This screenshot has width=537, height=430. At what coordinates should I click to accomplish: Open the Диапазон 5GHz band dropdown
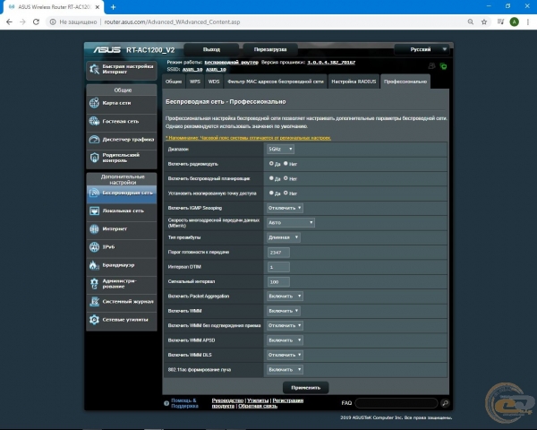pos(280,150)
